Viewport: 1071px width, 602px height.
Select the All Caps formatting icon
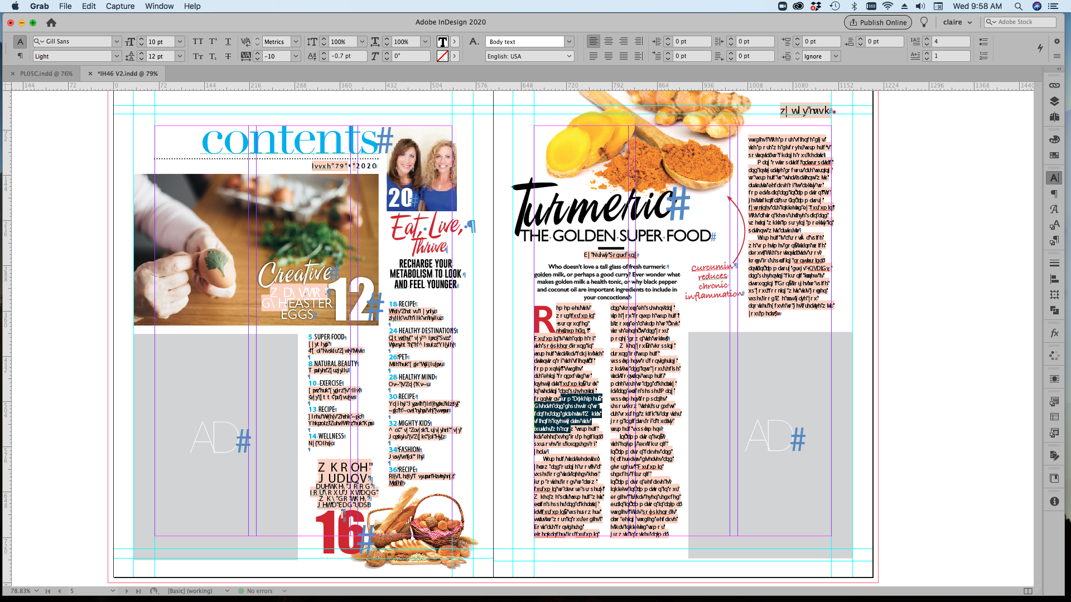(x=198, y=41)
